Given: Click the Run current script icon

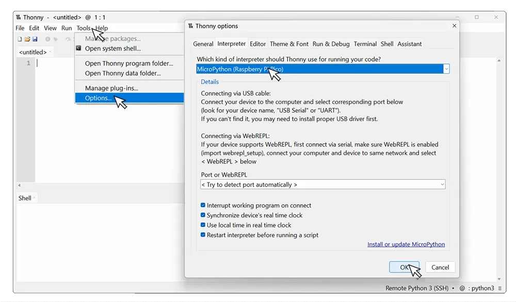Looking at the screenshot, I should click(x=48, y=39).
